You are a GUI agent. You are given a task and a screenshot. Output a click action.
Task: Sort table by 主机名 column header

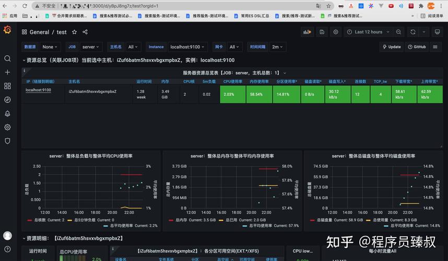[x=74, y=81]
